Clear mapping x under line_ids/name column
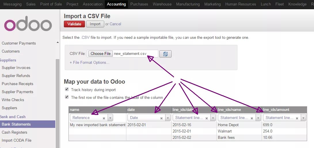 click(252, 118)
